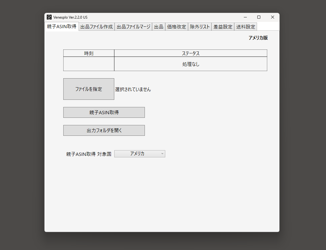Screen dimensions: 326x250
Task: Open the 価格改定 tab
Action: (177, 27)
